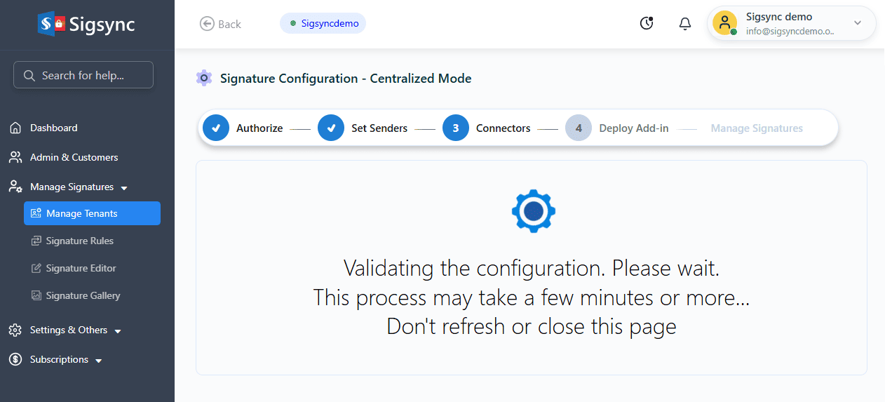Click the Signature Gallery image icon
The height and width of the screenshot is (402, 885).
pyautogui.click(x=36, y=296)
